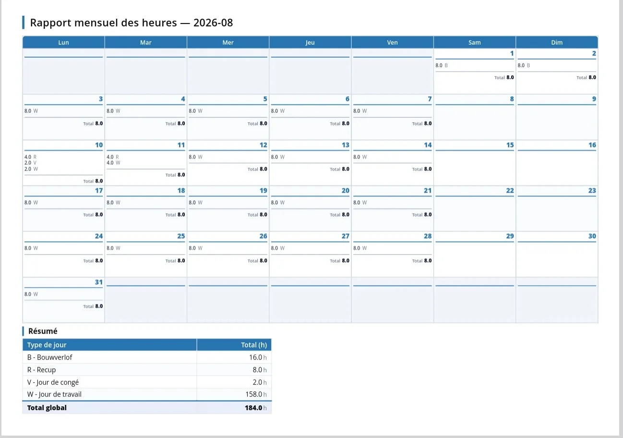Click the 'Total global' row label
Viewport: 623px width, 438px height.
pos(47,408)
